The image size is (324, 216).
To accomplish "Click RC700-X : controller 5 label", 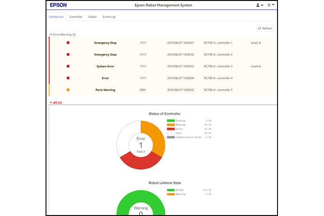I will tap(218, 90).
